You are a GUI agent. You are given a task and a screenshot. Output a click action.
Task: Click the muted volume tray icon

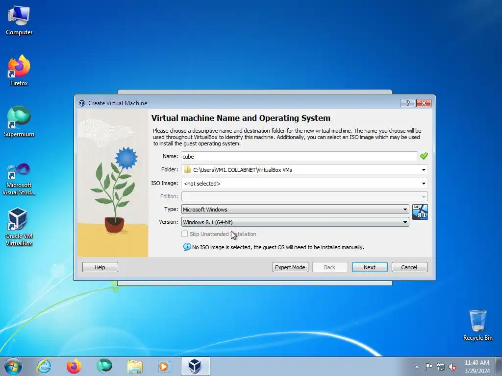pyautogui.click(x=452, y=367)
